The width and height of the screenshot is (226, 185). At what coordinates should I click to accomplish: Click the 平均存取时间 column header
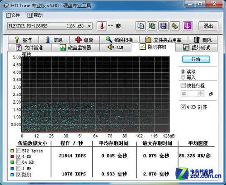(x=113, y=143)
